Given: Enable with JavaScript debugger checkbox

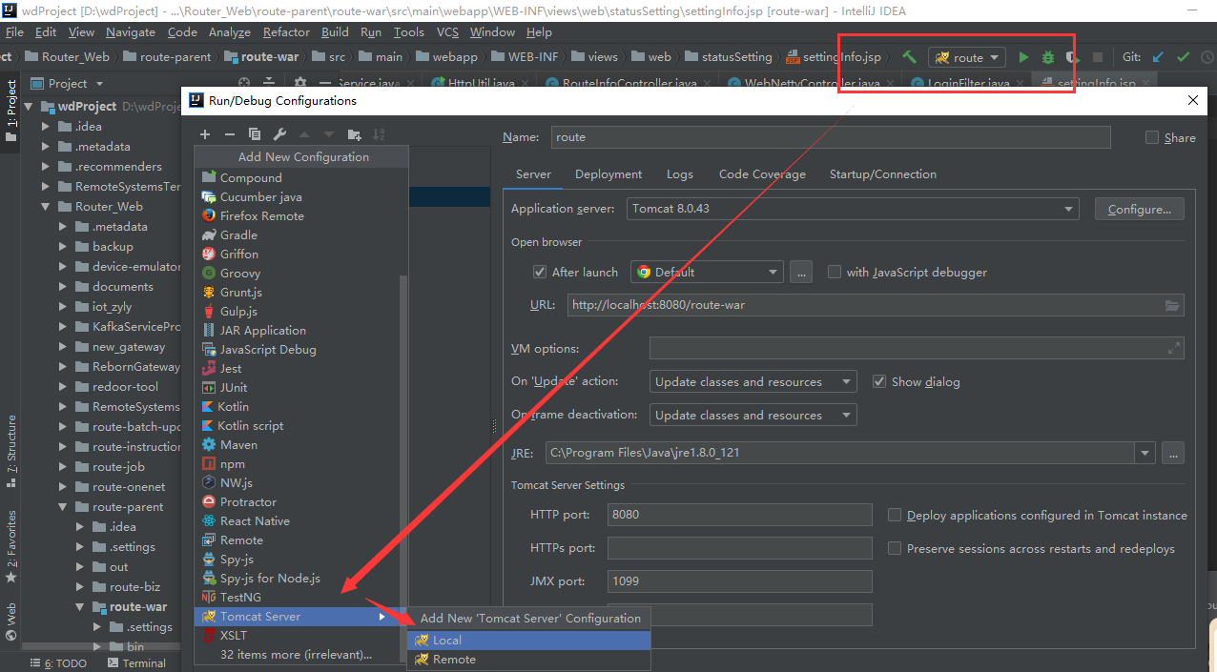Looking at the screenshot, I should pyautogui.click(x=835, y=272).
